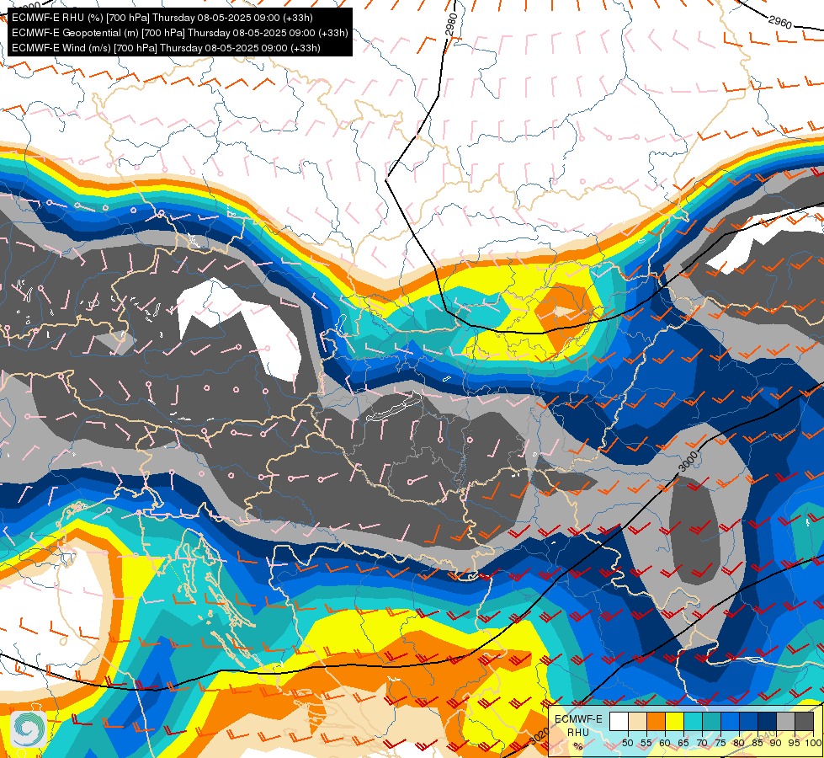Image resolution: width=824 pixels, height=758 pixels.
Task: Click the 2960 contour label
Action: [780, 22]
